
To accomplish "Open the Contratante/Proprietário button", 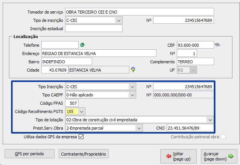I will [84, 154].
